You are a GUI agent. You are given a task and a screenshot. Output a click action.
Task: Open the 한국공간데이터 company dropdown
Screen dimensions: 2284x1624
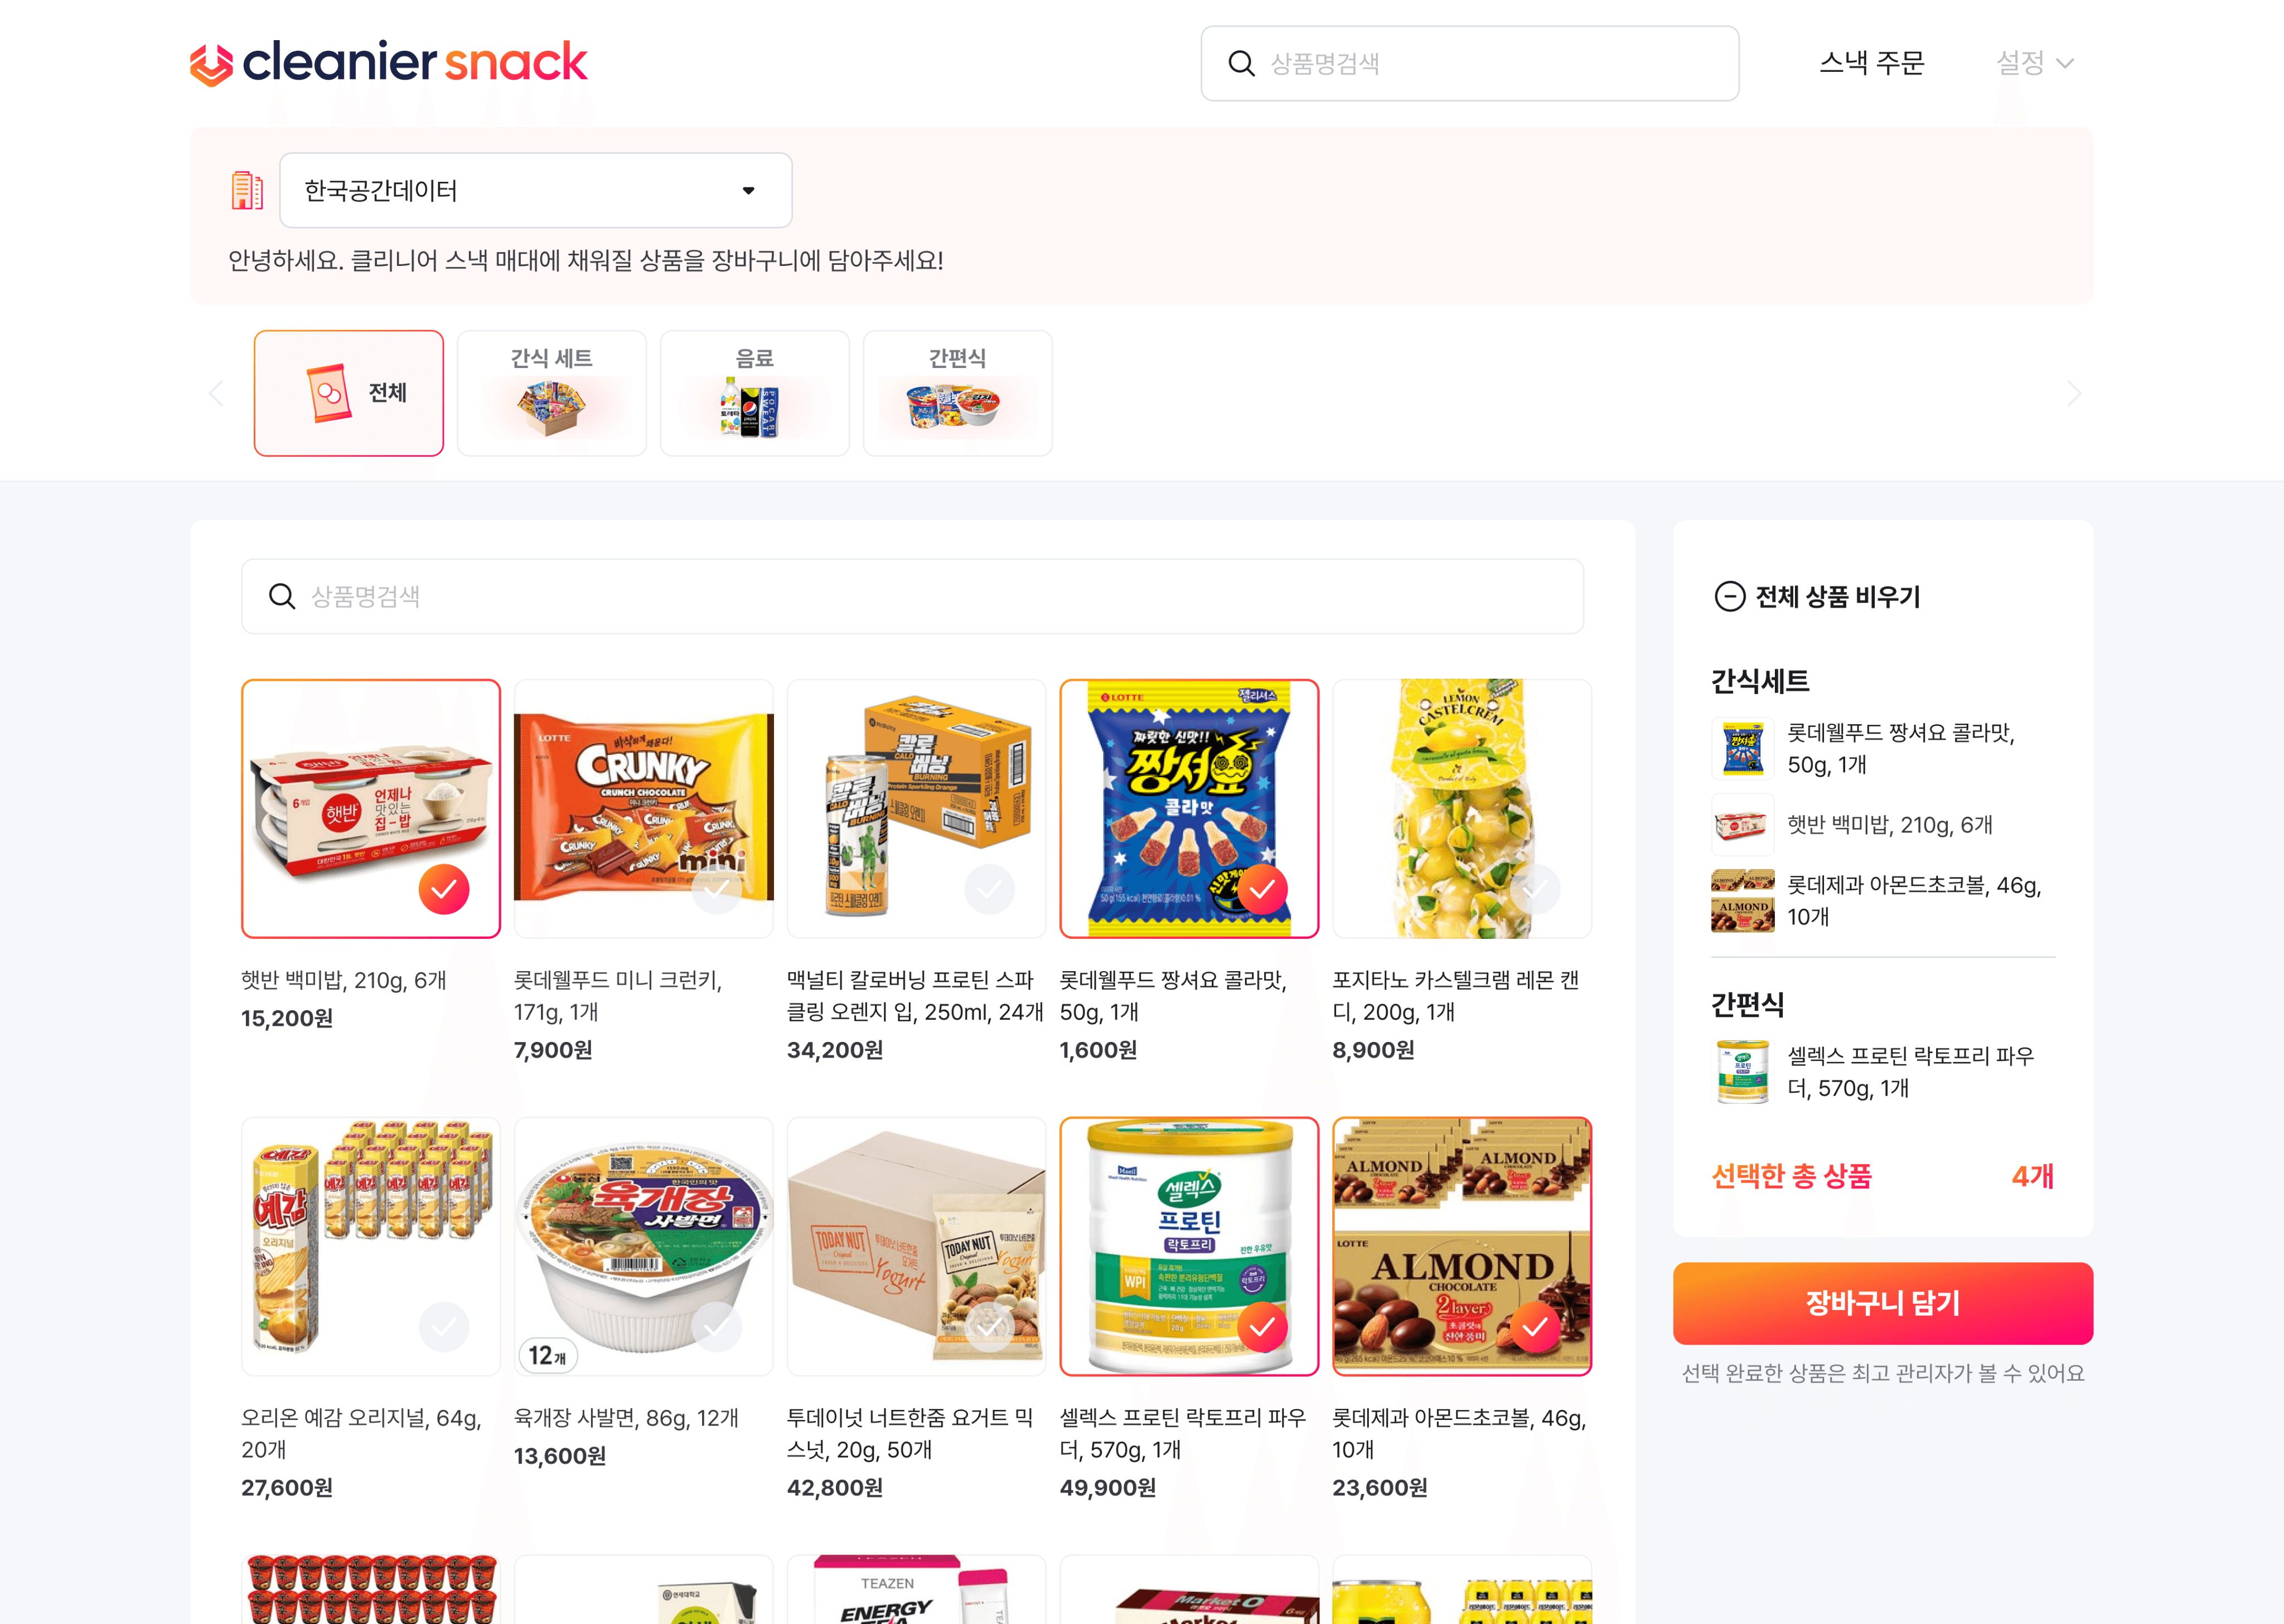click(x=536, y=190)
